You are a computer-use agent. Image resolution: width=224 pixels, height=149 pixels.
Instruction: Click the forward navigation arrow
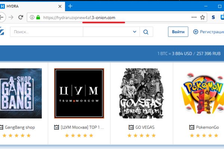click(x=11, y=17)
